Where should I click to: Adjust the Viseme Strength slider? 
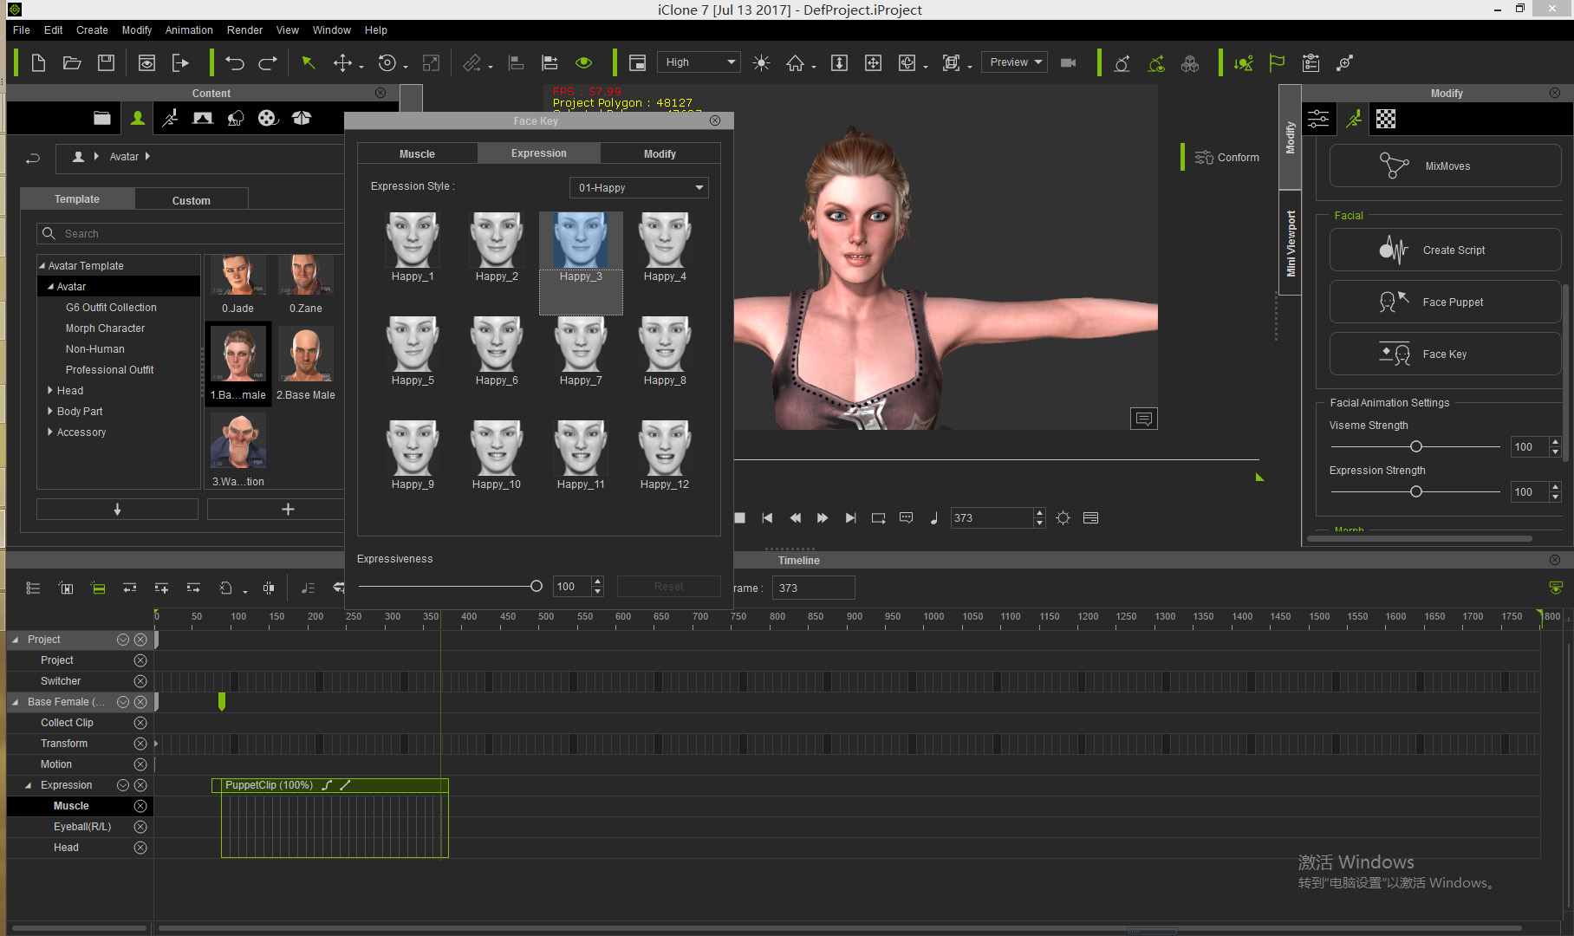coord(1416,447)
